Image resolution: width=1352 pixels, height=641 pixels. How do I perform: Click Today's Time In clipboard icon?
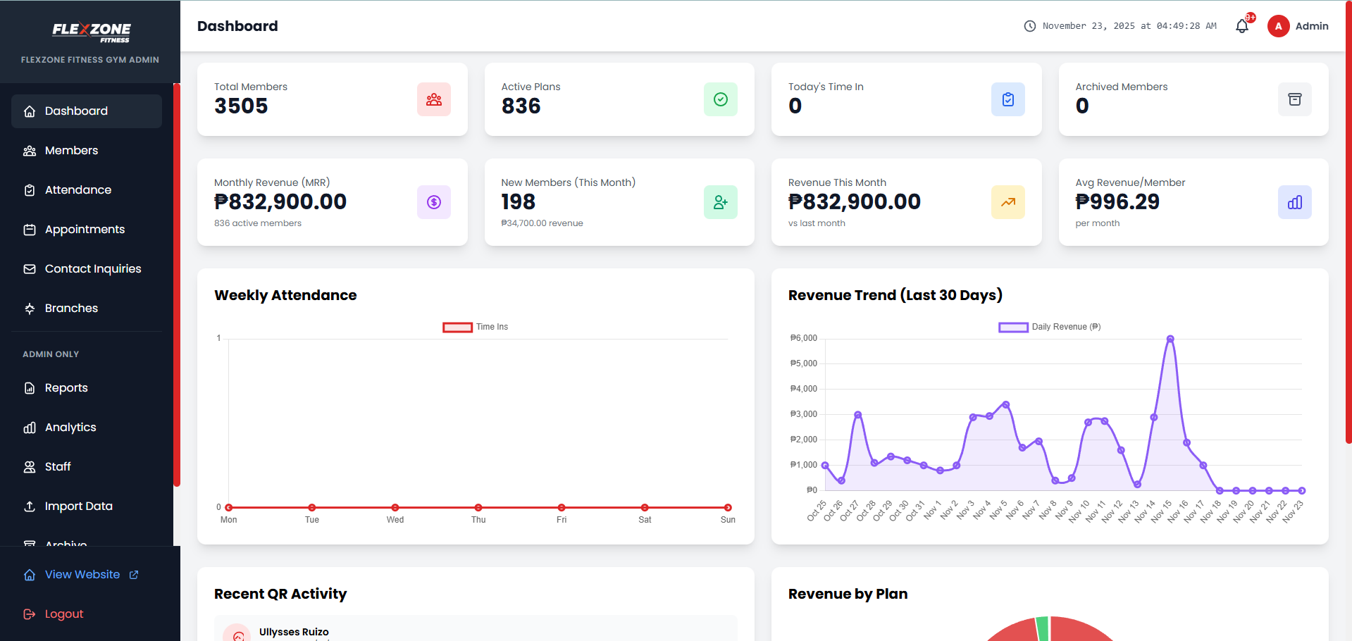click(x=1007, y=99)
